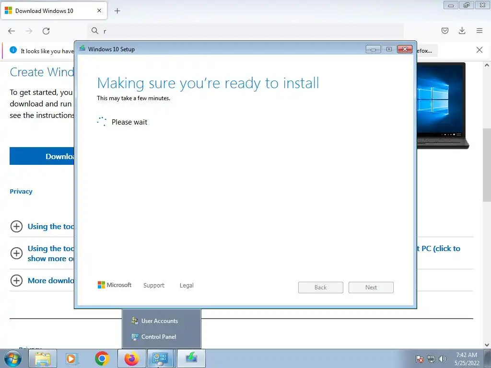Dismiss the Firefox notification bar
The height and width of the screenshot is (368, 491).
479,50
